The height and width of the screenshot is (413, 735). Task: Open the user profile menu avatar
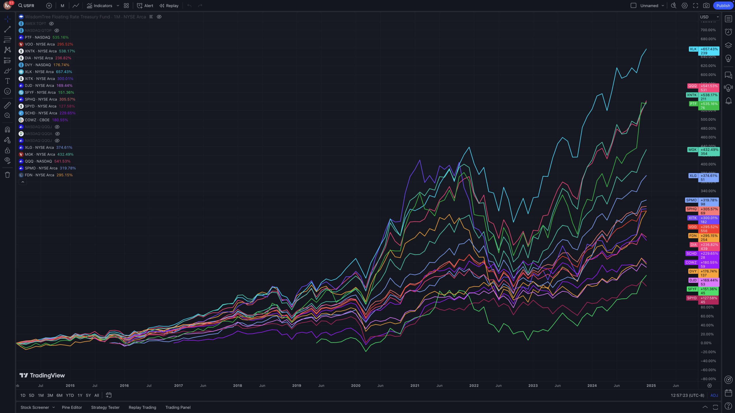tap(7, 5)
